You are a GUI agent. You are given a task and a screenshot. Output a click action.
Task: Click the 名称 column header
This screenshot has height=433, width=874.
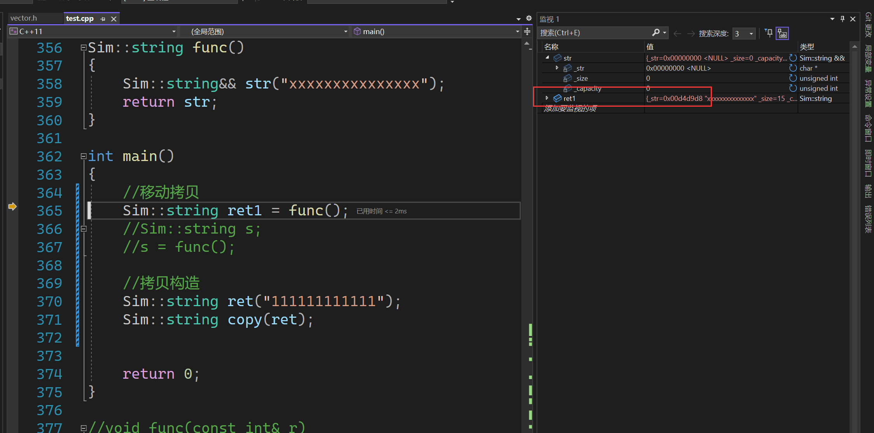[593, 47]
